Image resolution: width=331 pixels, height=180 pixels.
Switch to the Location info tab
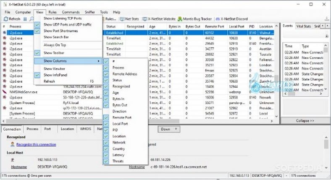(x=67, y=129)
